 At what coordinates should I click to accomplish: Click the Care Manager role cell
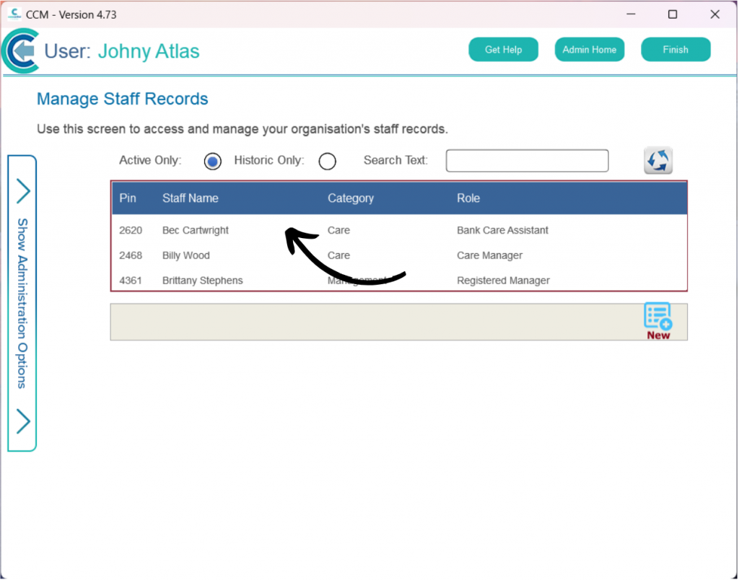point(489,255)
